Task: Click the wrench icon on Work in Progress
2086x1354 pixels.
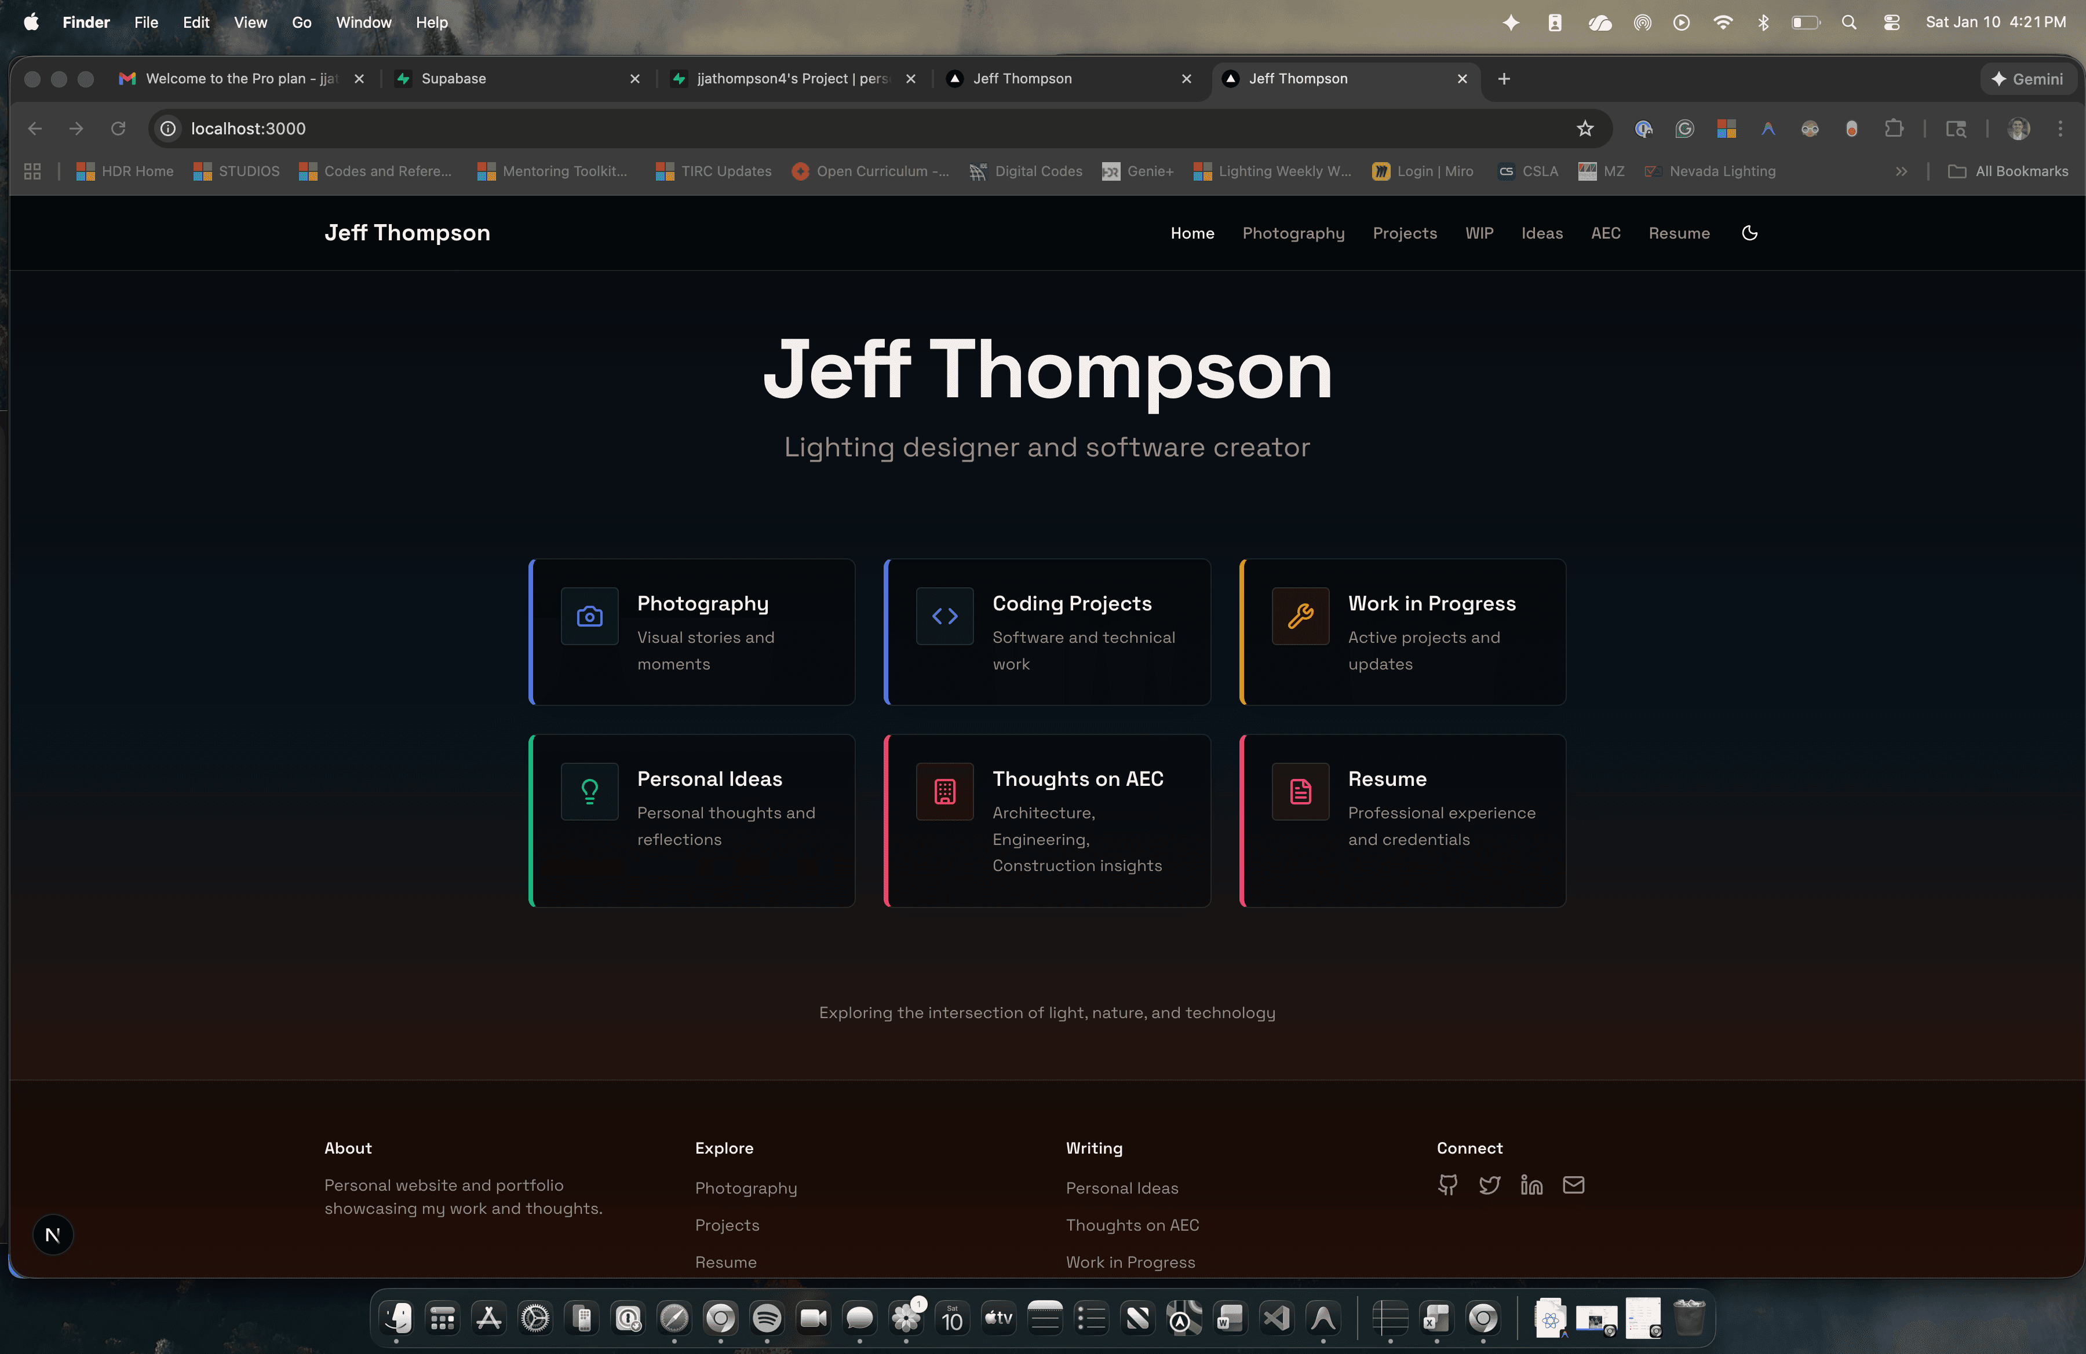Action: click(x=1300, y=617)
